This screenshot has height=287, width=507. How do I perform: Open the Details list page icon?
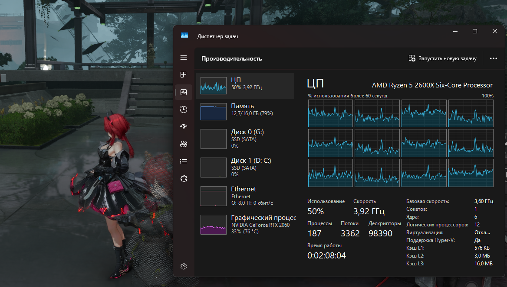(x=184, y=161)
